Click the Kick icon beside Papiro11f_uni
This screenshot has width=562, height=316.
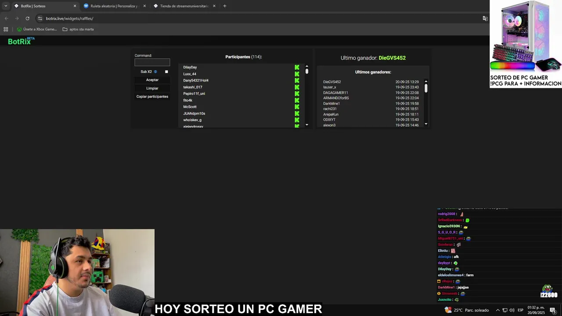pos(297,94)
